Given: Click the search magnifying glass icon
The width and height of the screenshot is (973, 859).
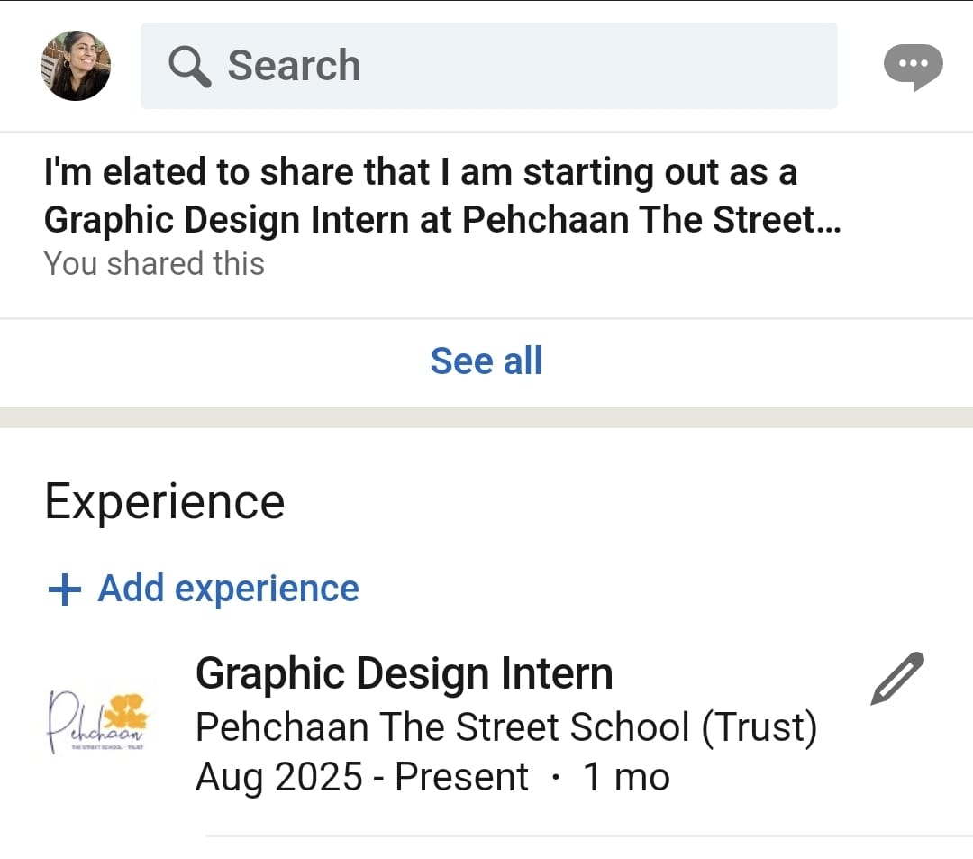Looking at the screenshot, I should (x=189, y=67).
